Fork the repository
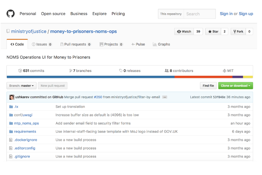 pyautogui.click(x=238, y=31)
